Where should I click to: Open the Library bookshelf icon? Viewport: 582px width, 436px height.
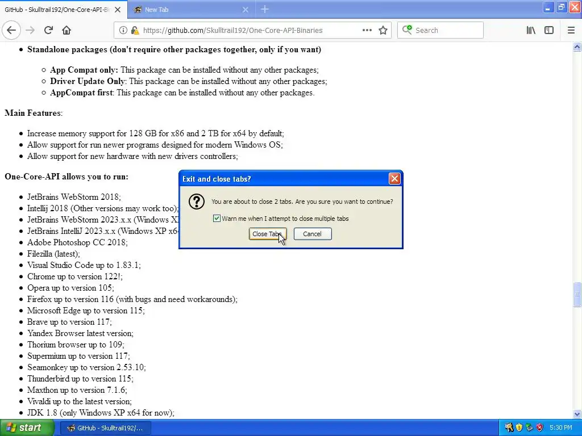tap(531, 31)
